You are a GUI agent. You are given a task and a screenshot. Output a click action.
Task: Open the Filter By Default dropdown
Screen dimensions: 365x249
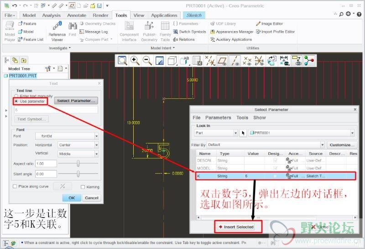(265, 145)
